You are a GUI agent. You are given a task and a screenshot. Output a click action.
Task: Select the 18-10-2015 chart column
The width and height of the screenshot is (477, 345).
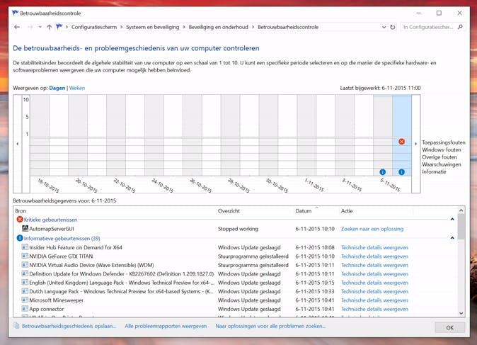click(x=40, y=135)
